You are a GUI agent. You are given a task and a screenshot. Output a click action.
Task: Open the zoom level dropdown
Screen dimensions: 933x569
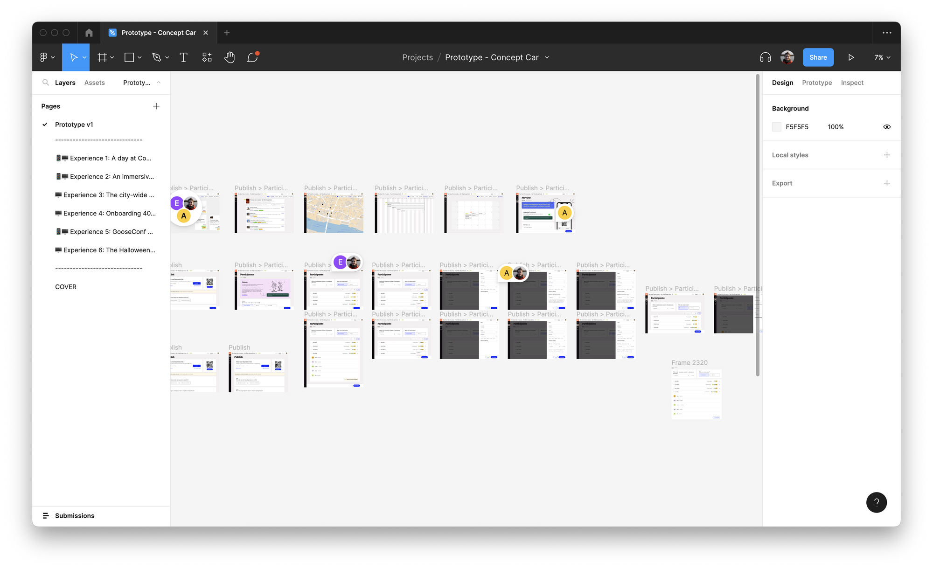tap(882, 57)
